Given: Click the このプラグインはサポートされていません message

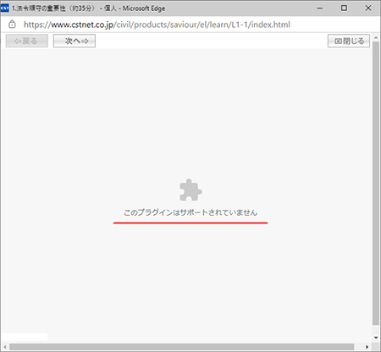Looking at the screenshot, I should 190,212.
